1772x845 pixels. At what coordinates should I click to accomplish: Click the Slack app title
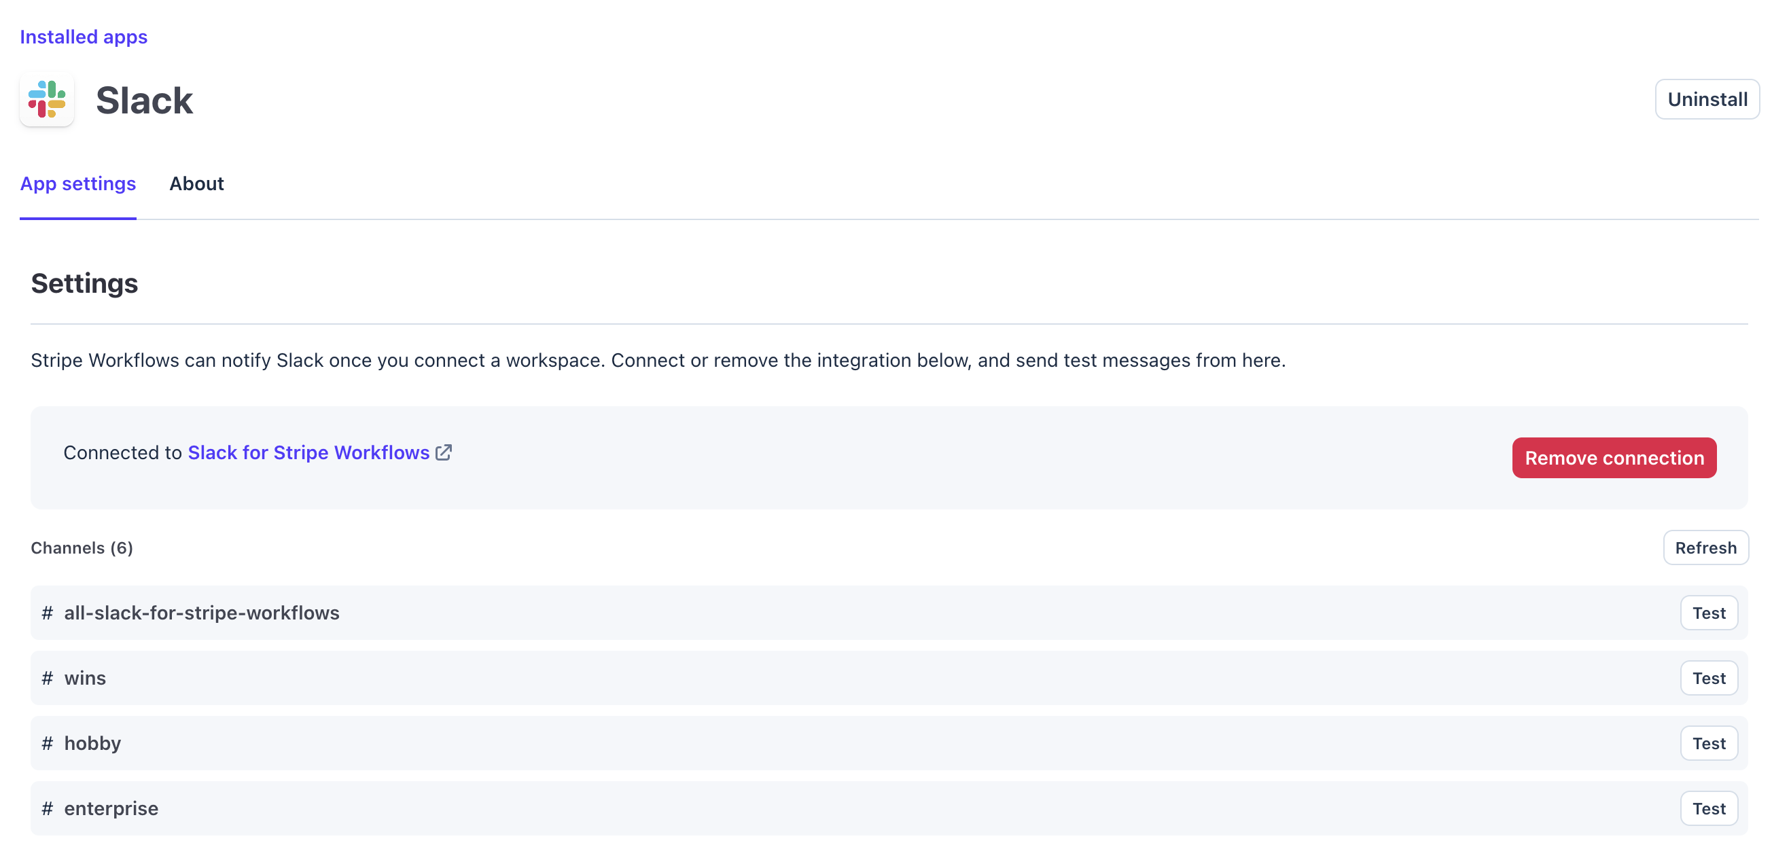coord(145,101)
